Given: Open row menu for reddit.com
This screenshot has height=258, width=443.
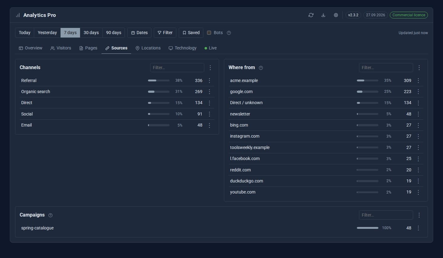Looking at the screenshot, I should [x=418, y=170].
